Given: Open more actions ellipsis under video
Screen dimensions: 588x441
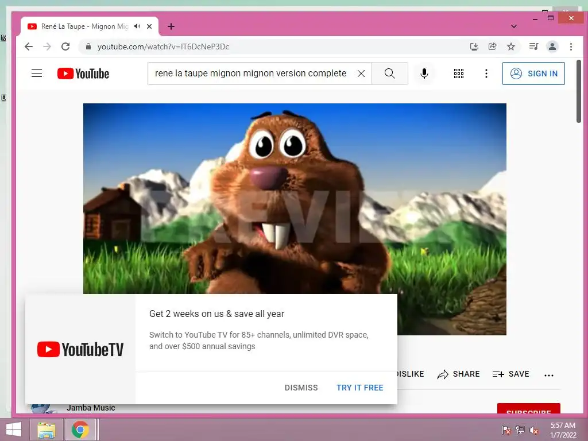Looking at the screenshot, I should pyautogui.click(x=548, y=375).
